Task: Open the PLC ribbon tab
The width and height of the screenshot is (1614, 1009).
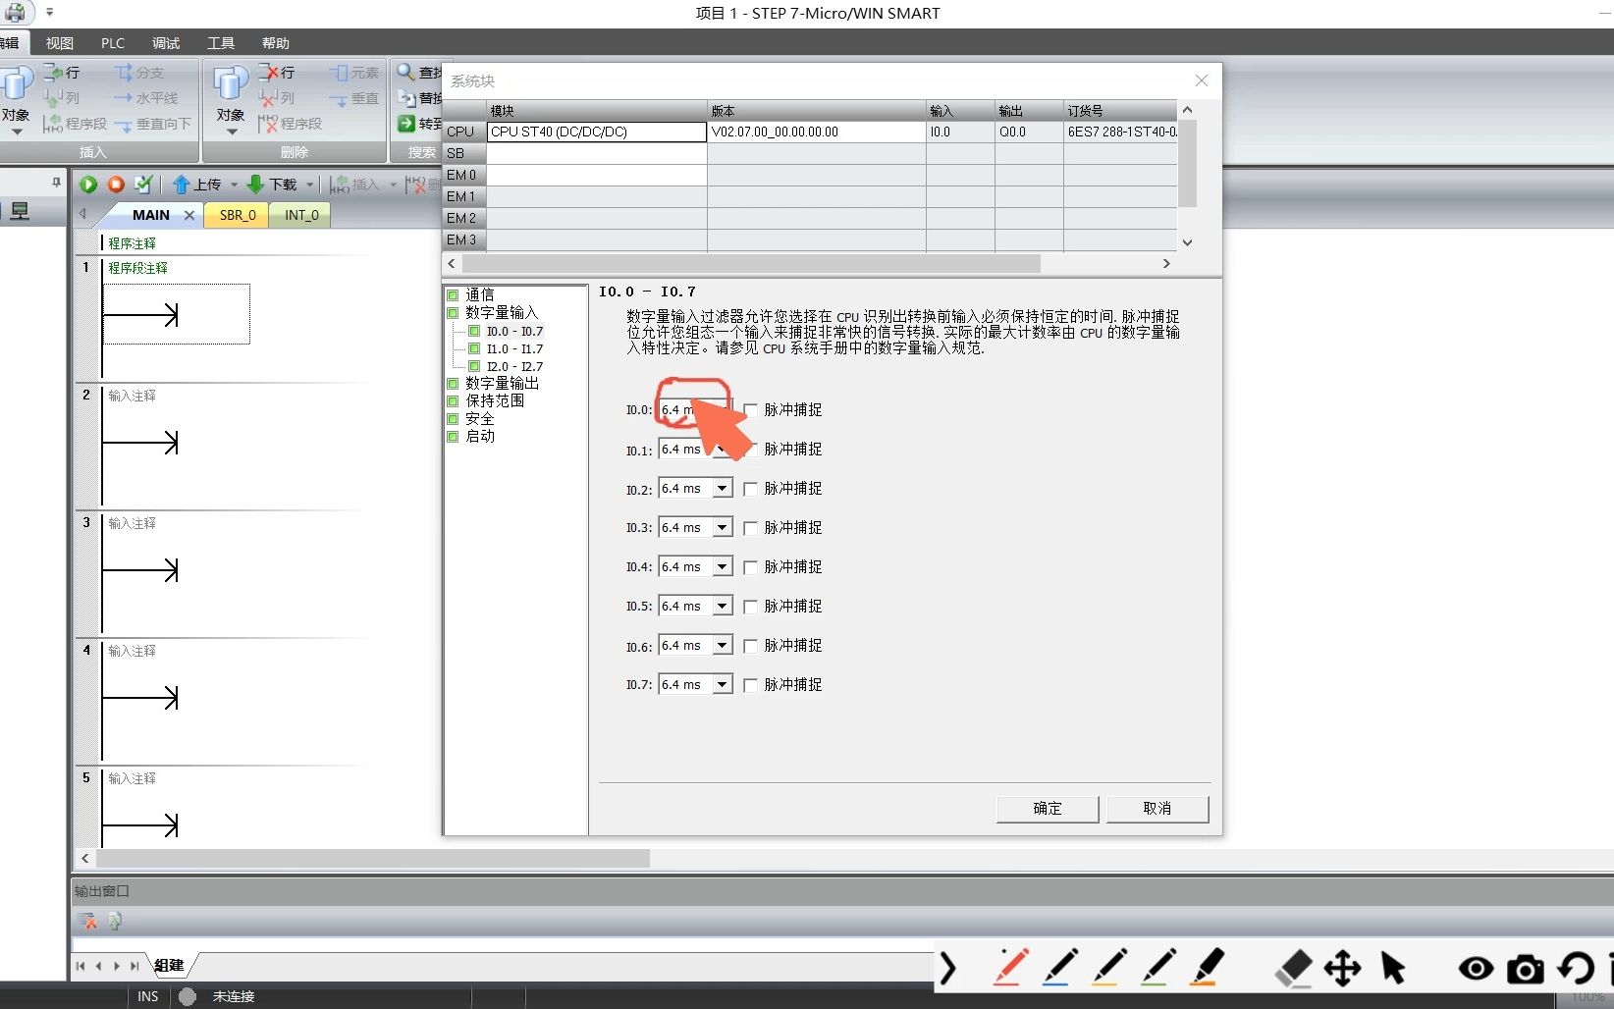Action: point(113,43)
